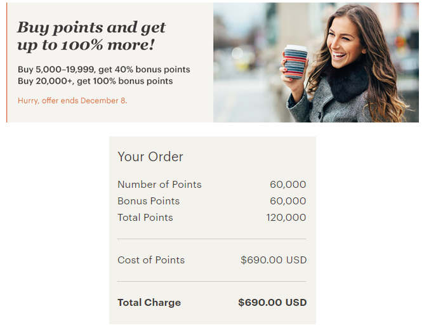Click the 'Your Order' heading

tap(150, 157)
